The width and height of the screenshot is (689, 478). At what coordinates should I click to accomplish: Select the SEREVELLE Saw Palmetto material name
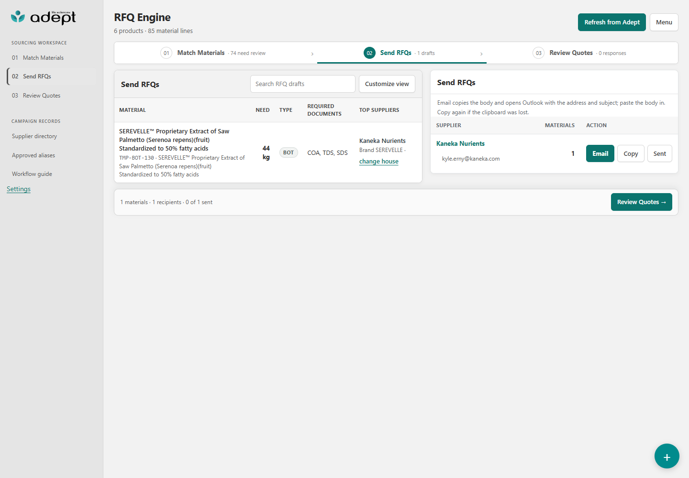pos(174,140)
